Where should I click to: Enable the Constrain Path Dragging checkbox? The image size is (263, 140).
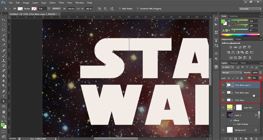click(138, 9)
